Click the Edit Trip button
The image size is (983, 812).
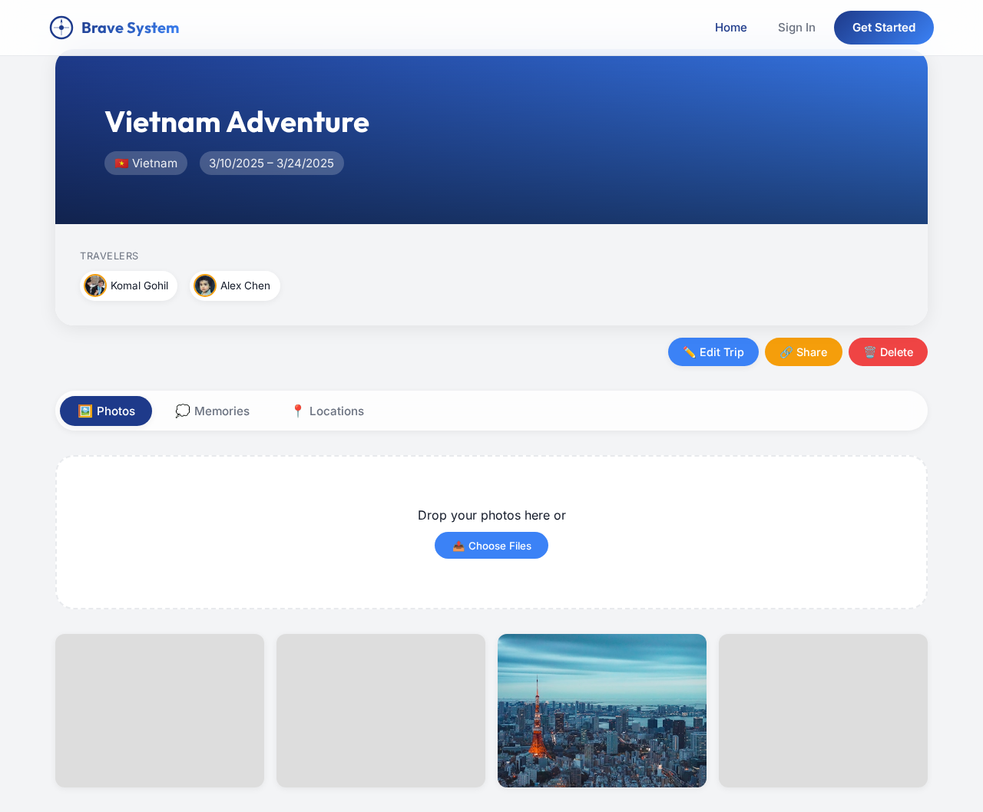tap(713, 352)
